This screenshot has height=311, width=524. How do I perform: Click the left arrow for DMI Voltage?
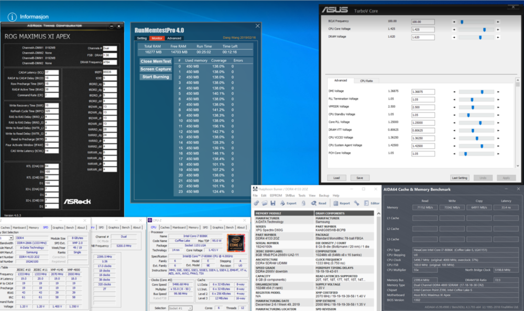pos(454,92)
